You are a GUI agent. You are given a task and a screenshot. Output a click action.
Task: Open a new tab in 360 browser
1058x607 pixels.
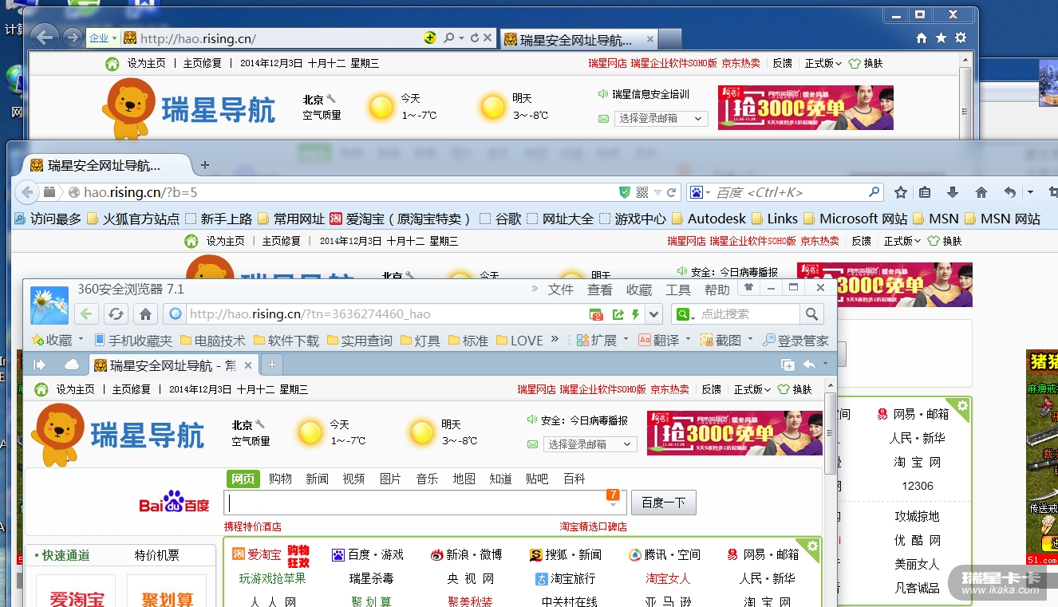tap(272, 365)
